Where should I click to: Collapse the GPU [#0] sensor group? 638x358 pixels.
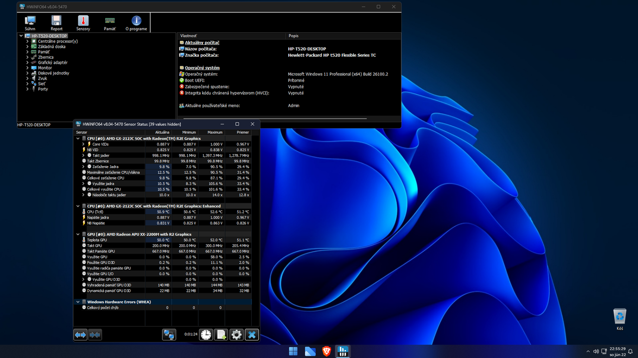(78, 234)
